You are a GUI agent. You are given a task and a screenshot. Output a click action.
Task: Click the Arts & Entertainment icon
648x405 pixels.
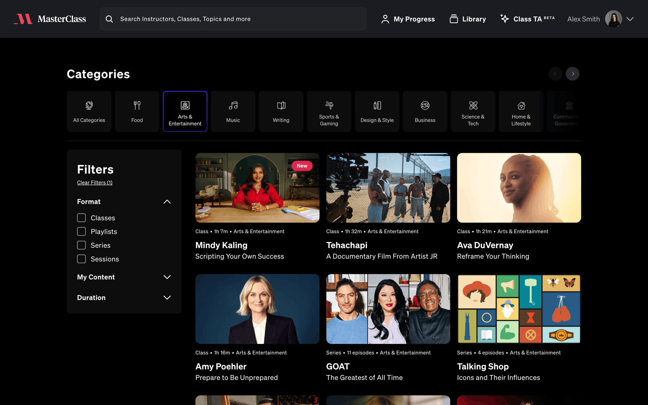click(185, 106)
